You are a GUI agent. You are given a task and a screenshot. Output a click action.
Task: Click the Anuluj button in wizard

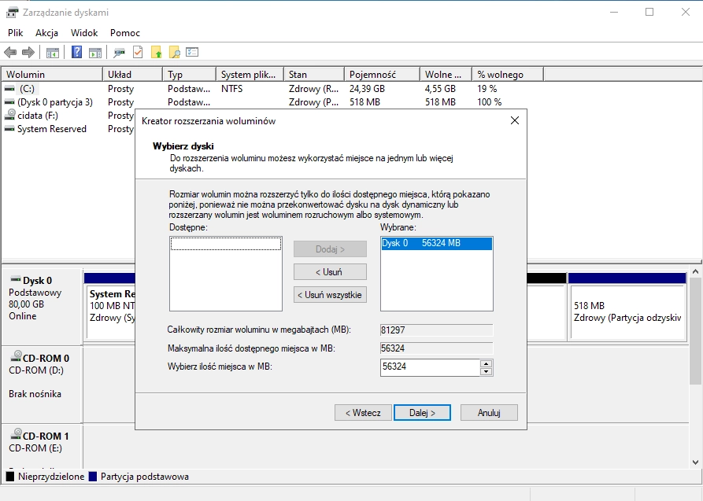click(x=489, y=413)
